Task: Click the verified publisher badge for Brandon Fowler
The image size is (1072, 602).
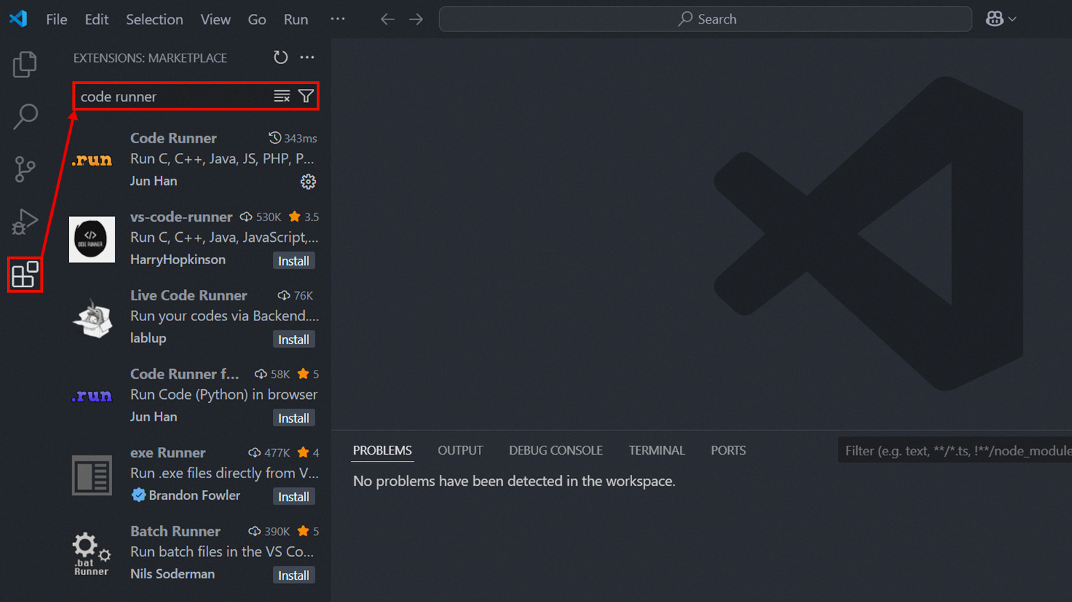Action: 138,495
